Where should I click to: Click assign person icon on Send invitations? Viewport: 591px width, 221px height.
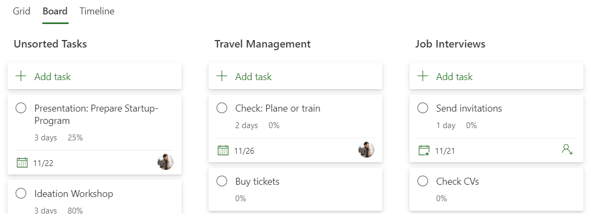point(567,149)
